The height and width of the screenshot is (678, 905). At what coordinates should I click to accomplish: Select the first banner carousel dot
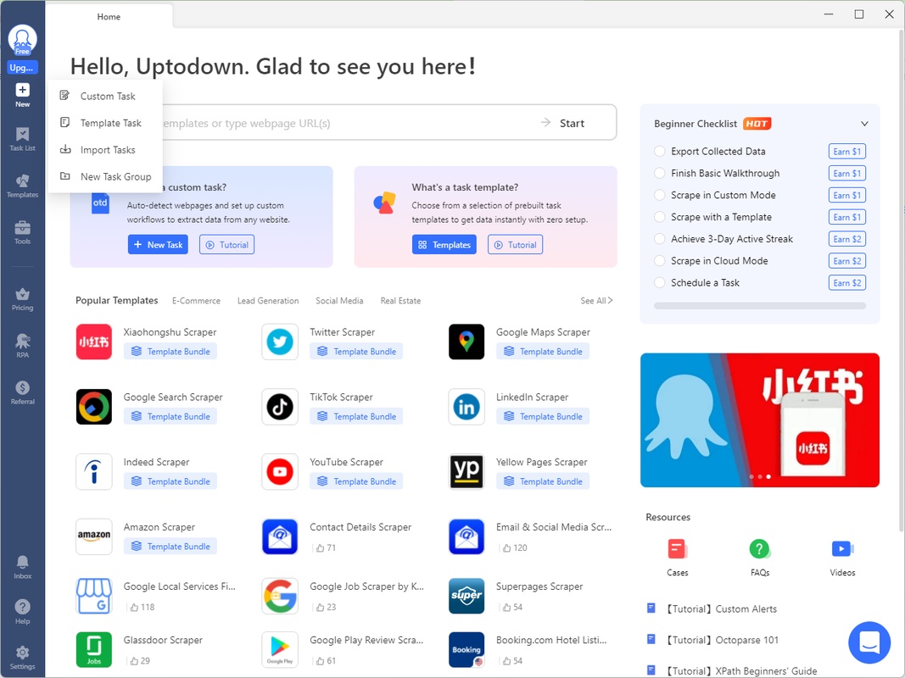751,477
